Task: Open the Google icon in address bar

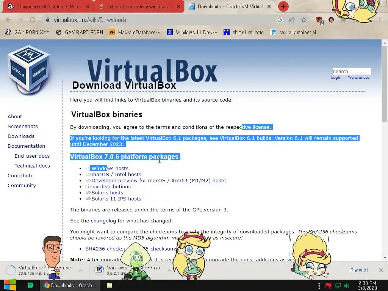Action: click(x=280, y=20)
